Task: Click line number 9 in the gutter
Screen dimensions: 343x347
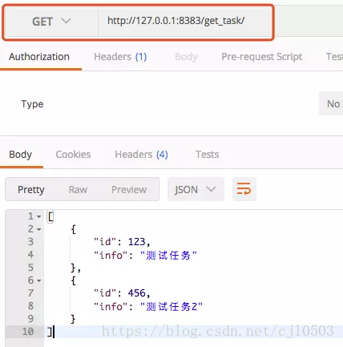Action: point(30,319)
